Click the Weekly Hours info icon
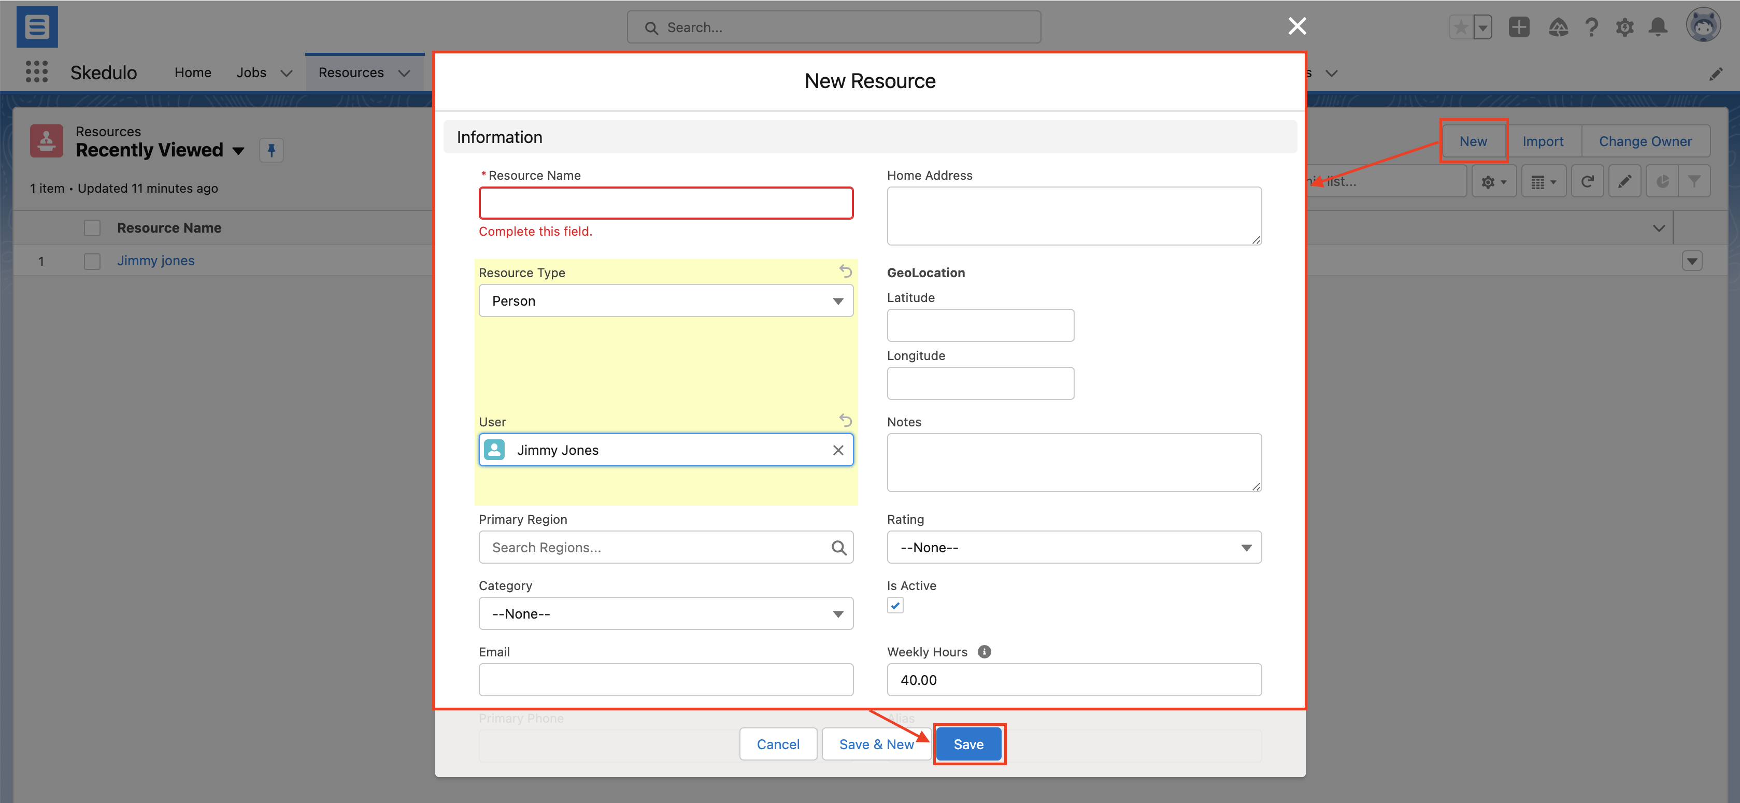1740x803 pixels. [x=984, y=652]
